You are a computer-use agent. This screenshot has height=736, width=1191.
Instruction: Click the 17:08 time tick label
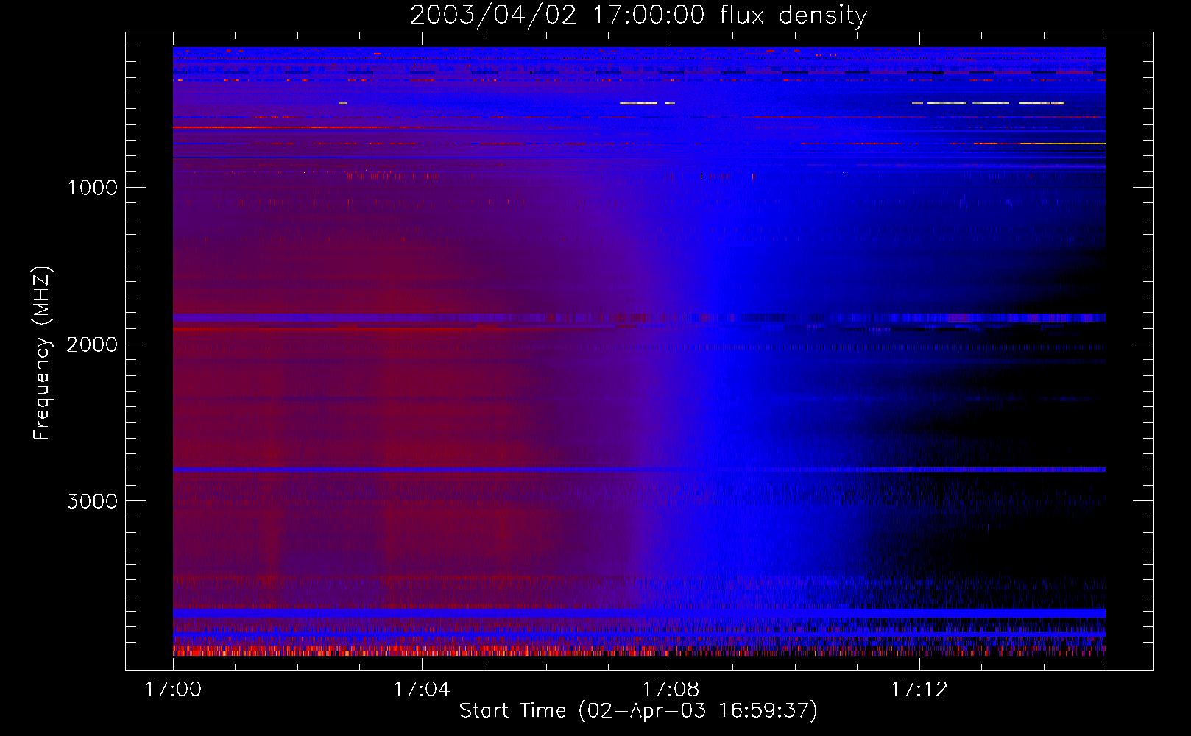tap(671, 690)
